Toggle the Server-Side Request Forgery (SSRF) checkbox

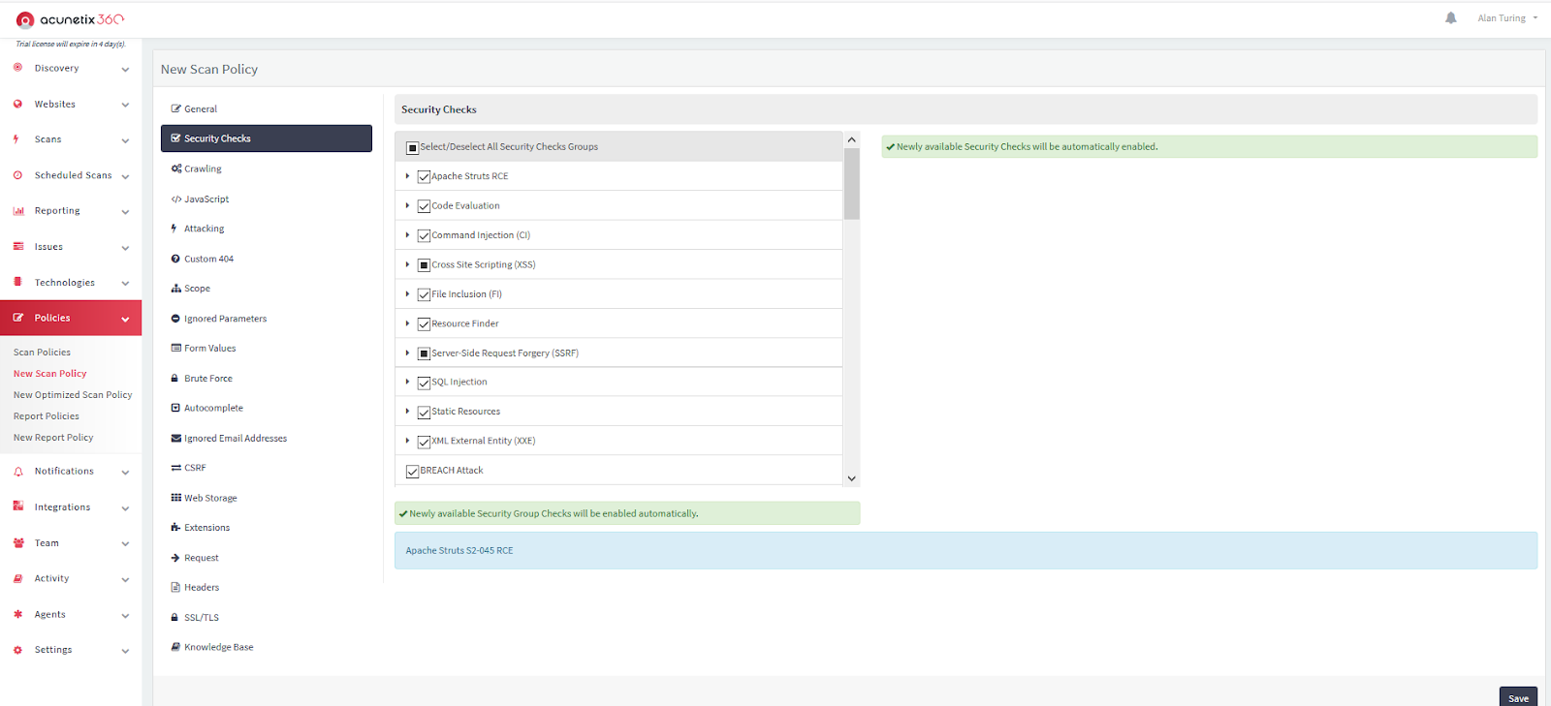424,353
